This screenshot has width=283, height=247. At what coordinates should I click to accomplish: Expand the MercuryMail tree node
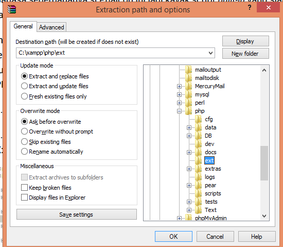[179, 87]
